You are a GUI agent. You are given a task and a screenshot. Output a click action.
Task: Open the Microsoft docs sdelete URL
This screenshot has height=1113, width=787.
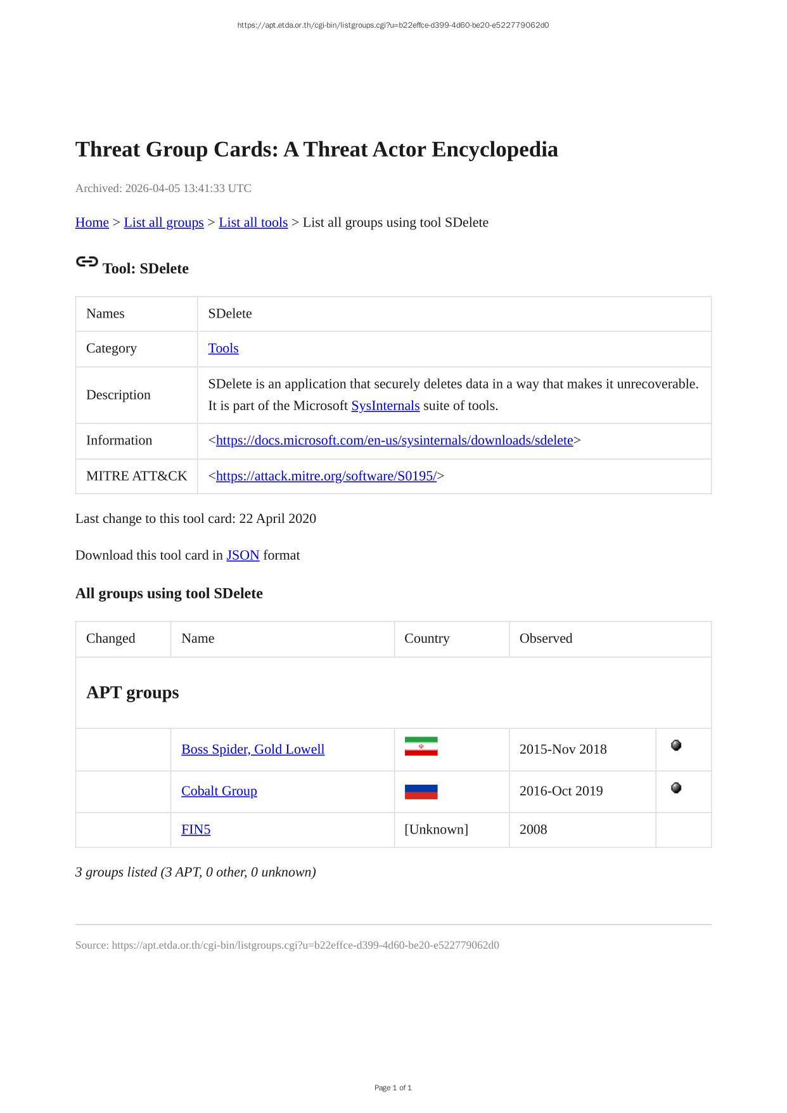coord(394,441)
